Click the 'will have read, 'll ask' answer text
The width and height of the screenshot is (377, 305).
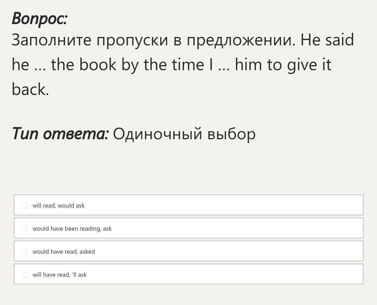coord(59,275)
